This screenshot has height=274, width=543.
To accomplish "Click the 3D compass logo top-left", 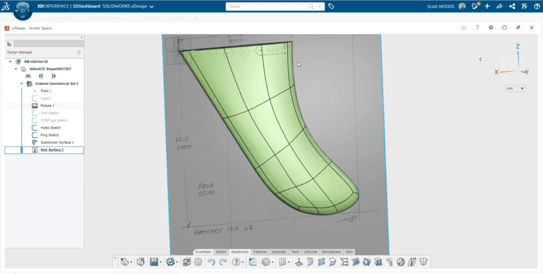I will click(x=23, y=11).
